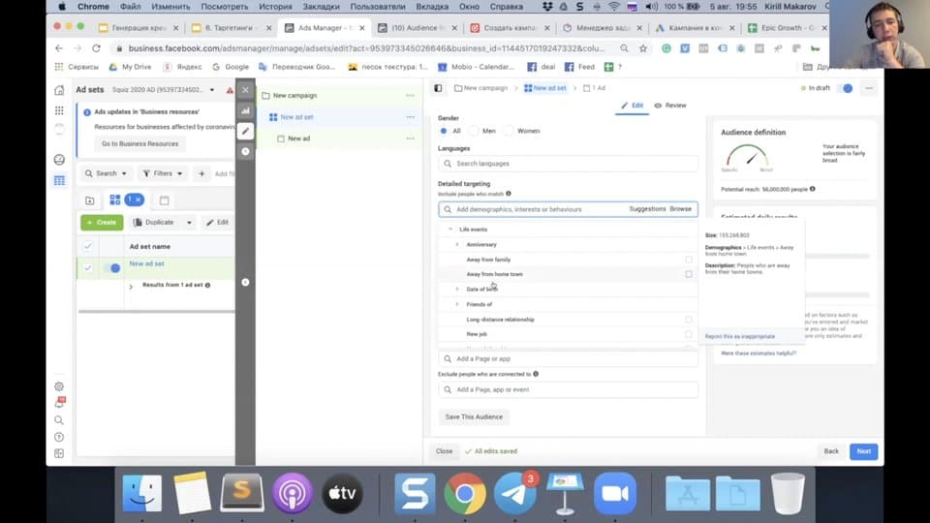930x523 pixels.
Task: Select the pencil edit icon in dark strip
Action: (x=245, y=131)
